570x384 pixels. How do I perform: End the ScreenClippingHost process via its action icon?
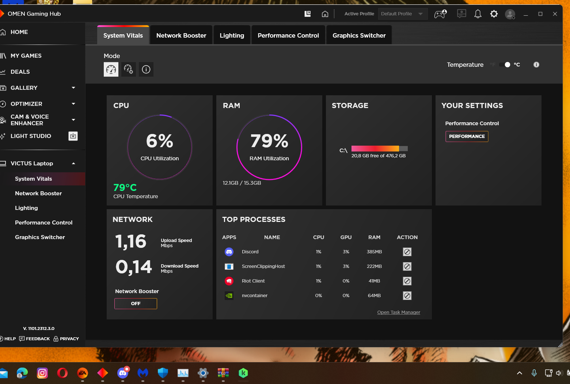coord(407,266)
